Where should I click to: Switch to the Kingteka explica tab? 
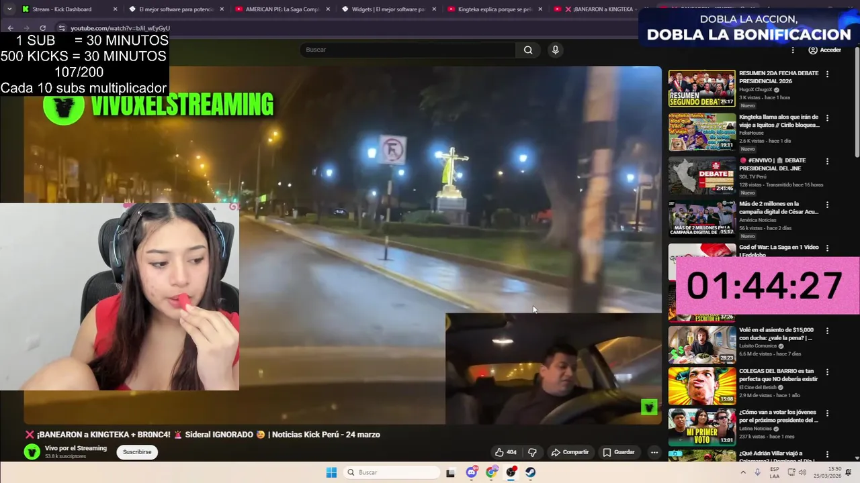point(494,9)
